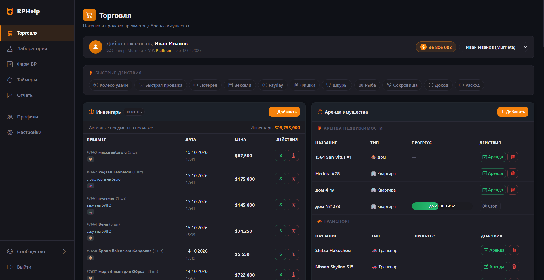Click the RPHelp calculator logo icon

(10, 11)
